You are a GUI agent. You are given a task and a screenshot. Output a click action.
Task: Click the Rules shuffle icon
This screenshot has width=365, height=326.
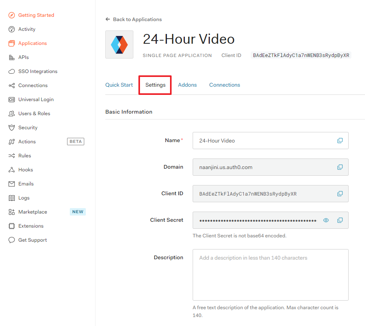[12, 156]
